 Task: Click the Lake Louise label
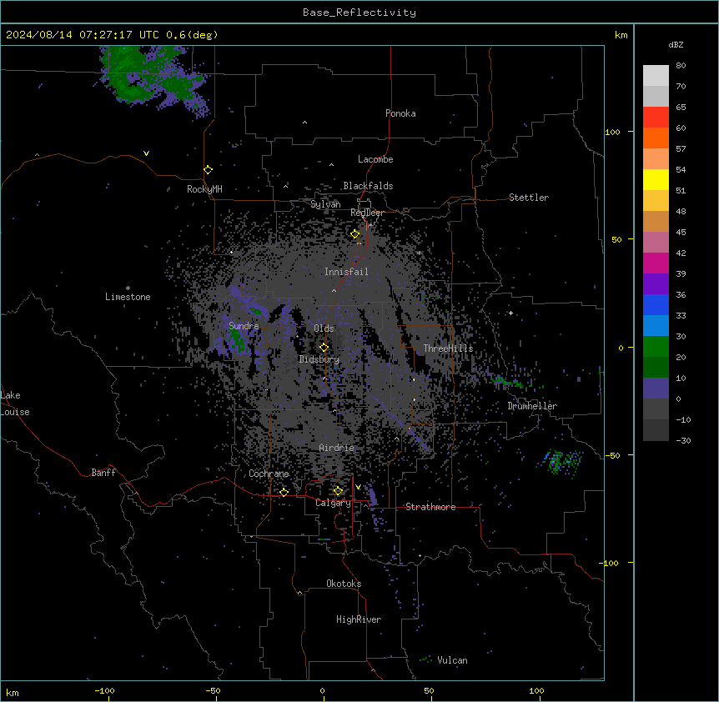tap(15, 404)
